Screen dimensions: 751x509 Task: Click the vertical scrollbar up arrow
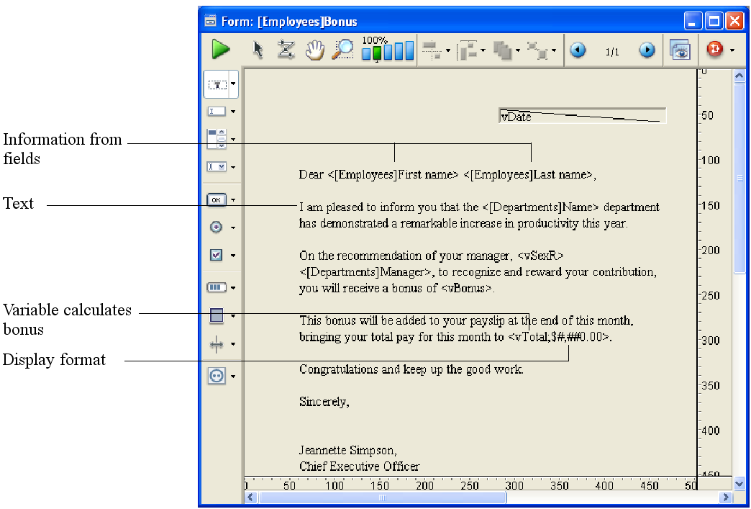click(739, 76)
